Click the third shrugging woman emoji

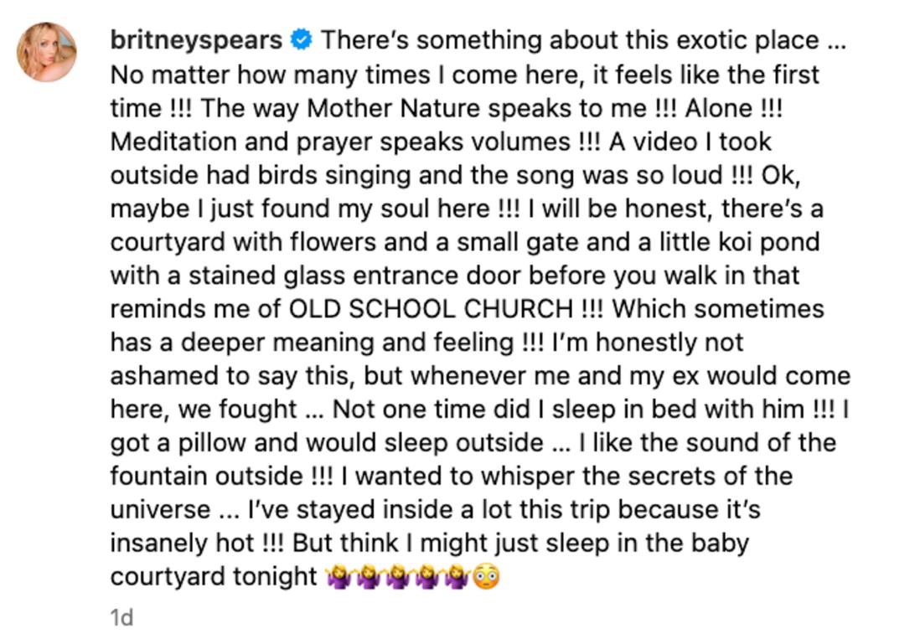(398, 577)
